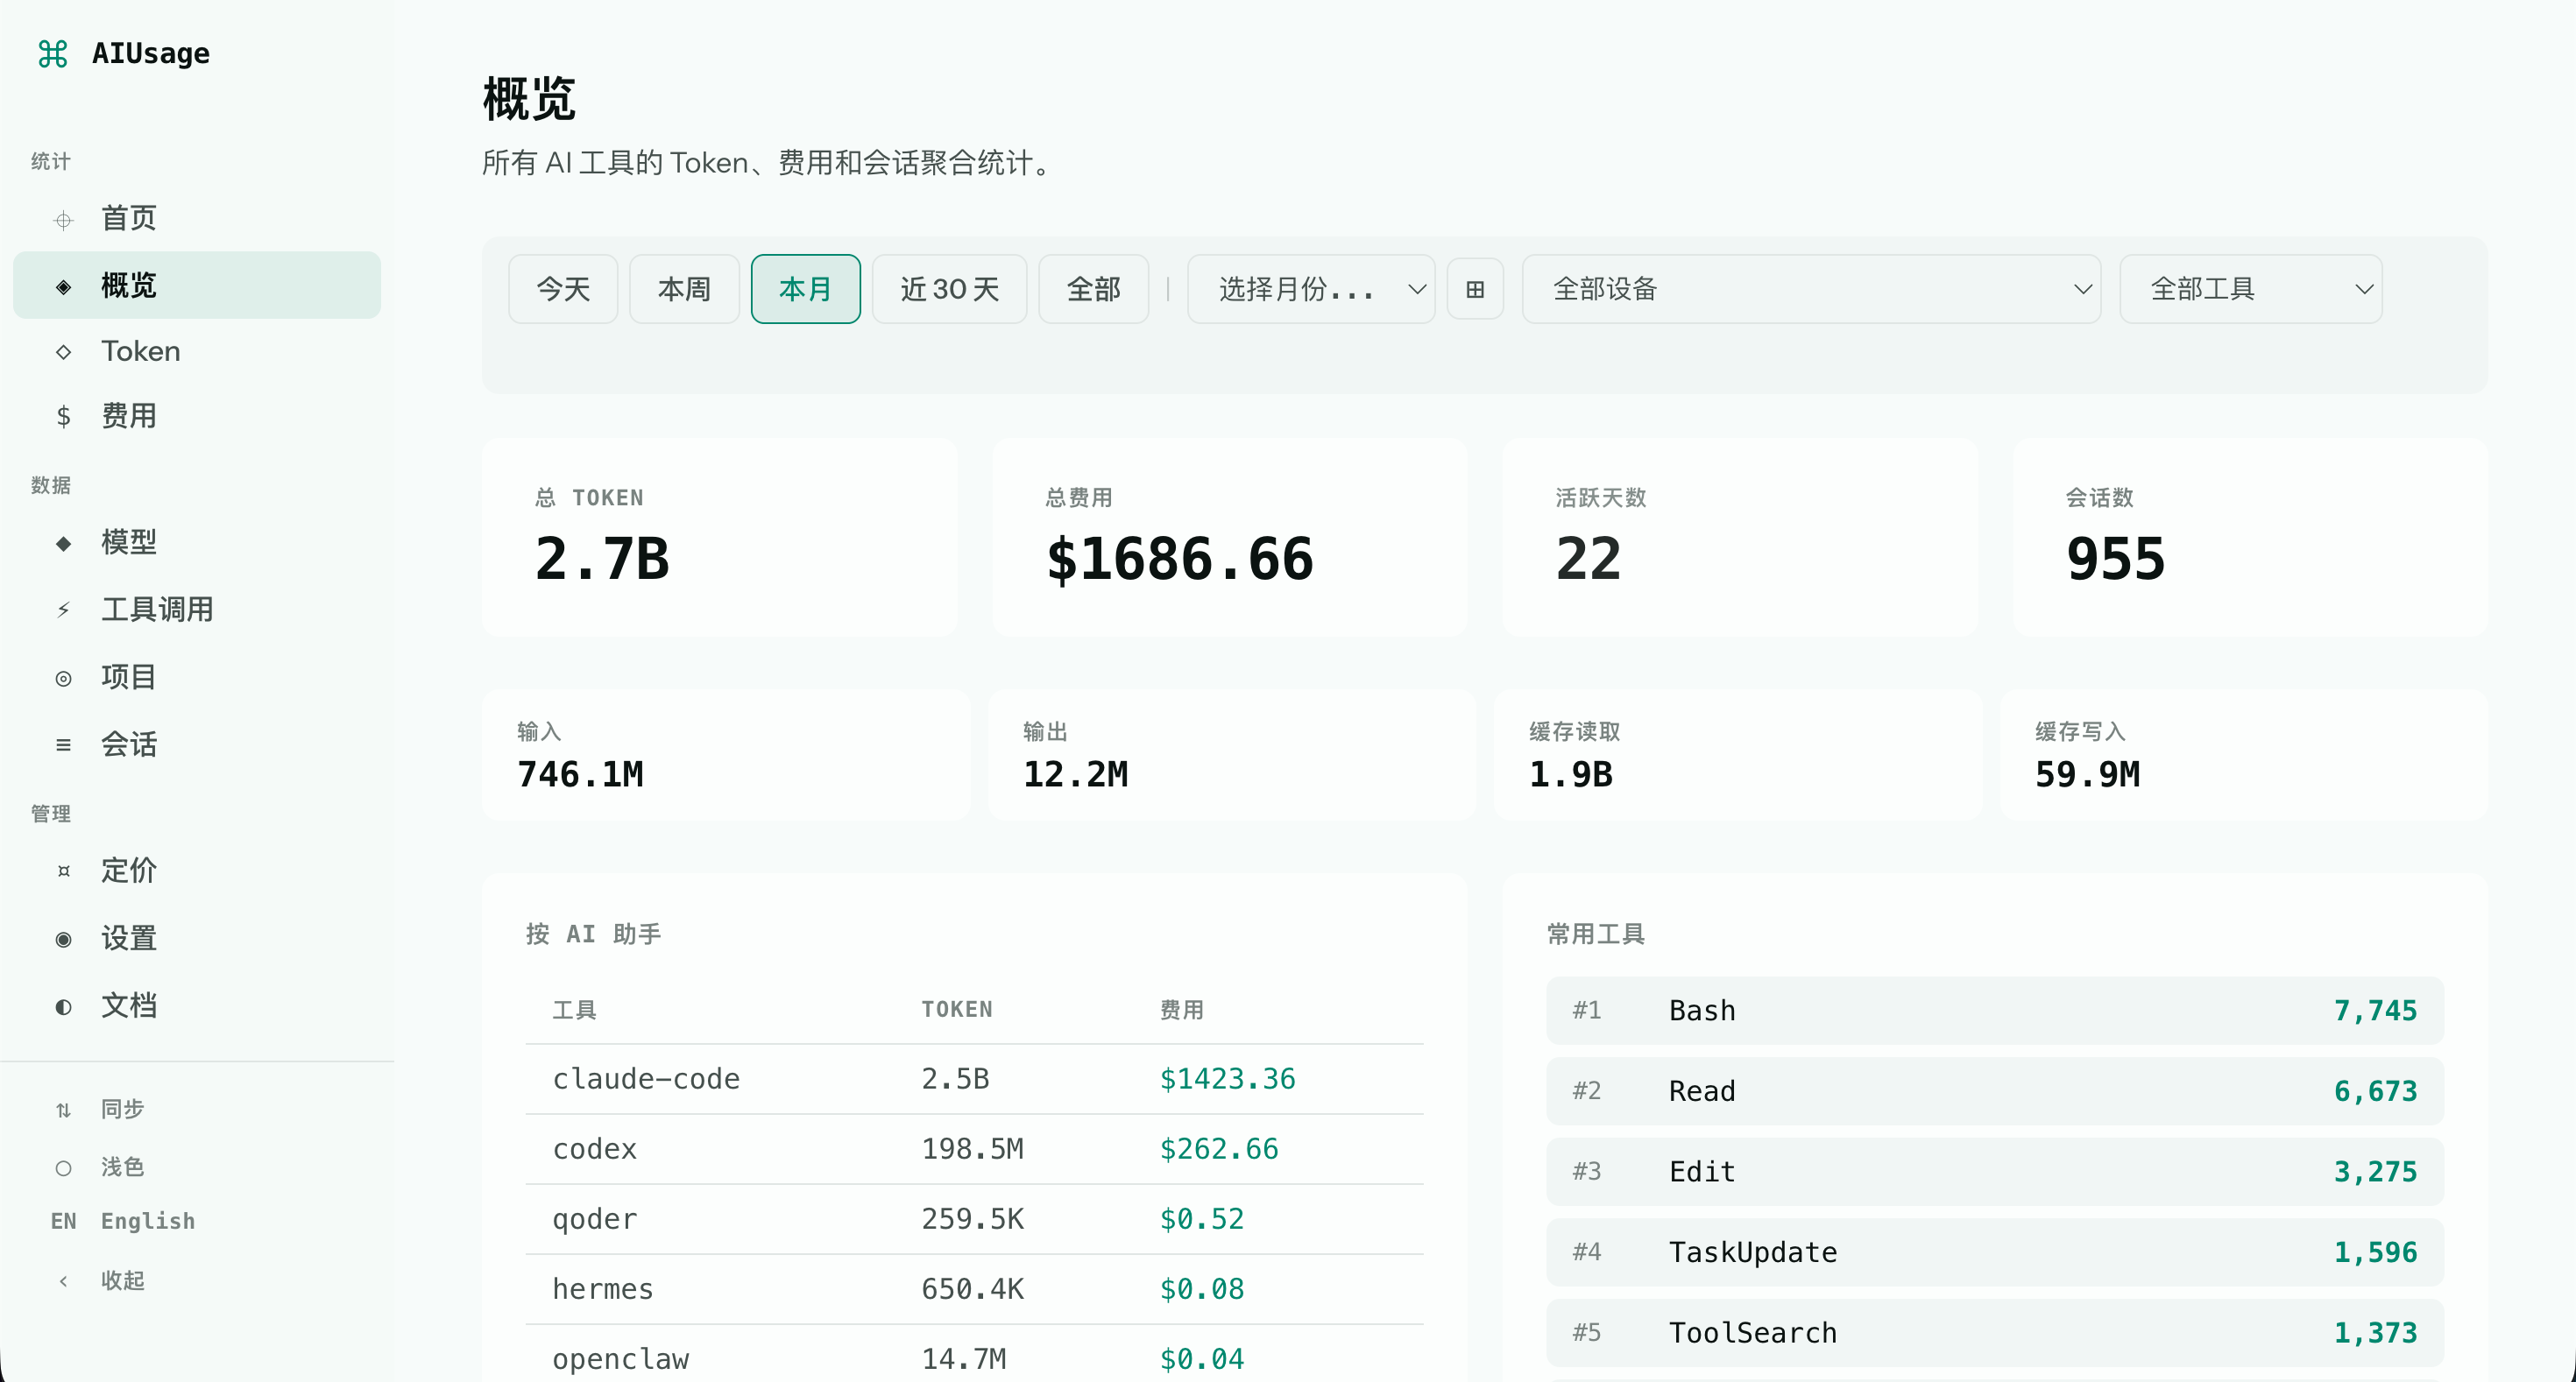2576x1382 pixels.
Task: Open 设置 settings
Action: pyautogui.click(x=197, y=938)
